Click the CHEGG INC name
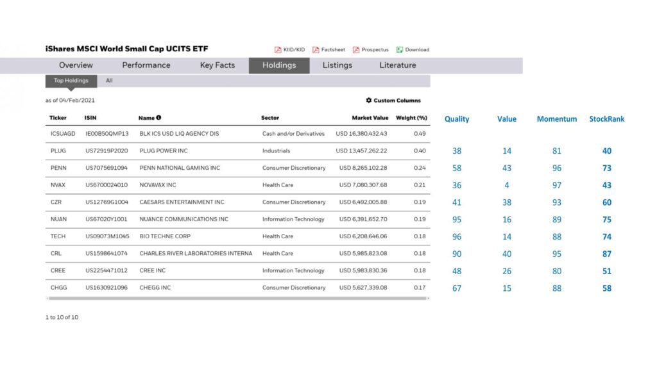 pyautogui.click(x=155, y=288)
